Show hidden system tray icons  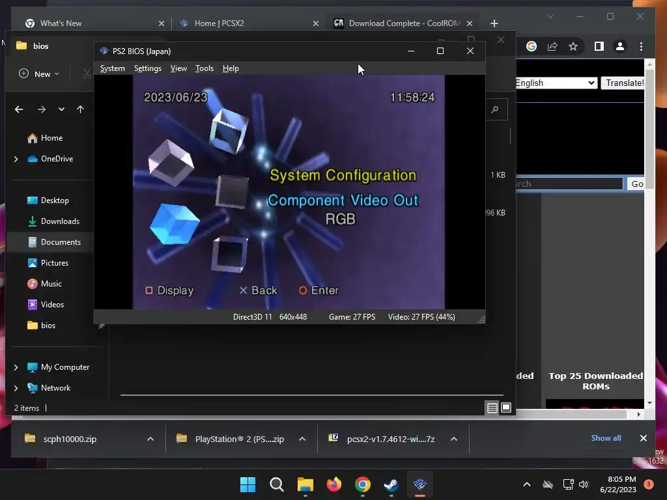(x=526, y=484)
